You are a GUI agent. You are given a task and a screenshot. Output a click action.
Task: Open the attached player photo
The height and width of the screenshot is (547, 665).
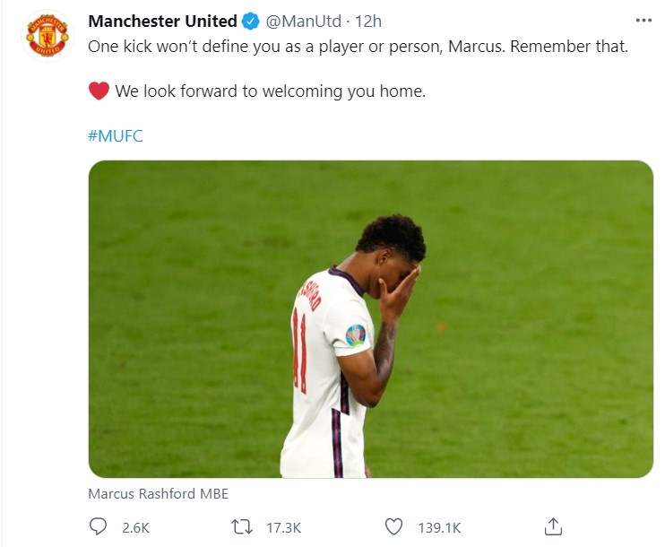pos(370,318)
